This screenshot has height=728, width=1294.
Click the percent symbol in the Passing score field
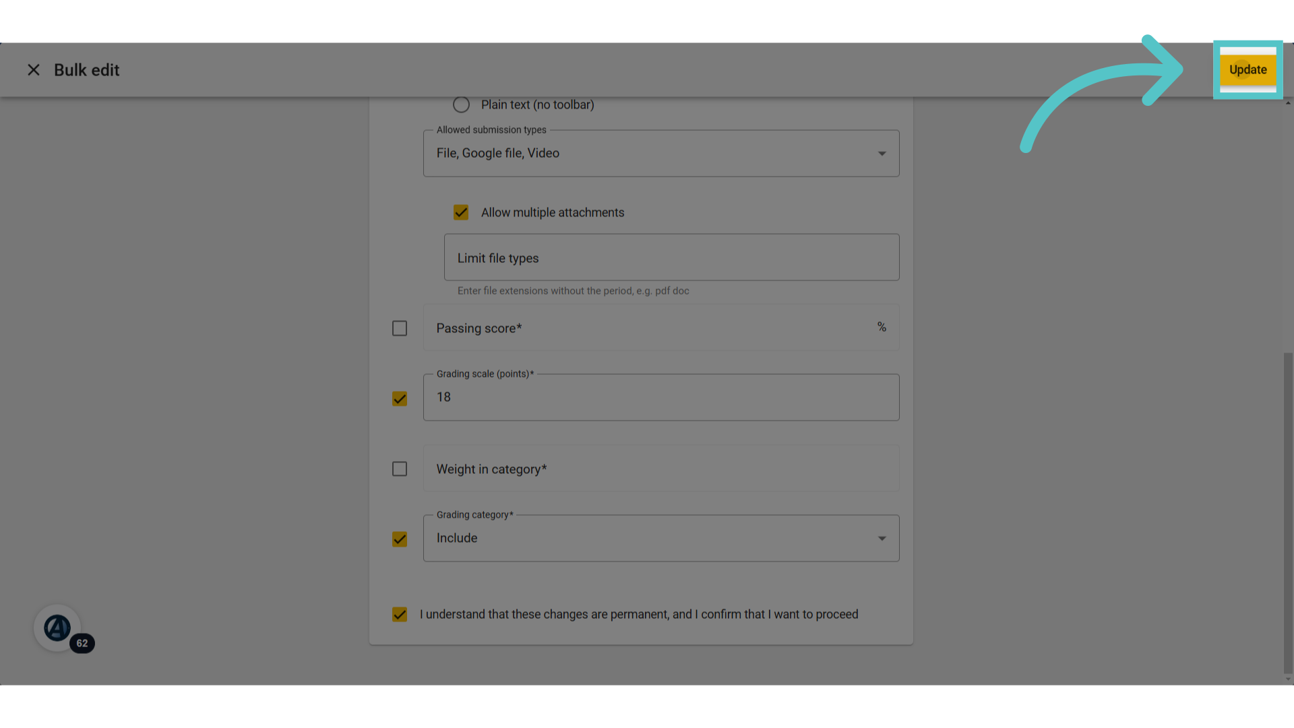click(882, 327)
